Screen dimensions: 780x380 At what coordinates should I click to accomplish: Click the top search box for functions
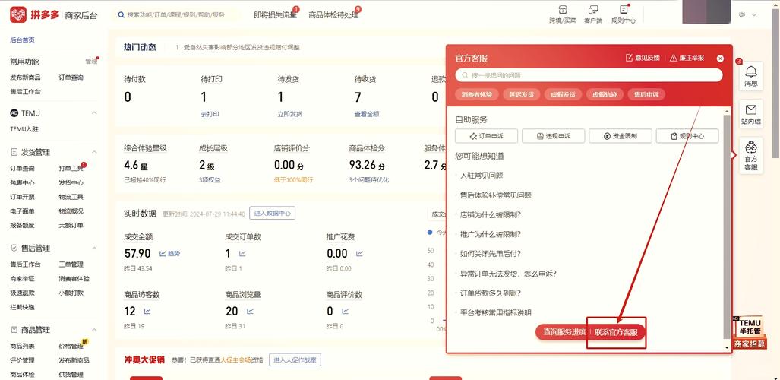(178, 15)
